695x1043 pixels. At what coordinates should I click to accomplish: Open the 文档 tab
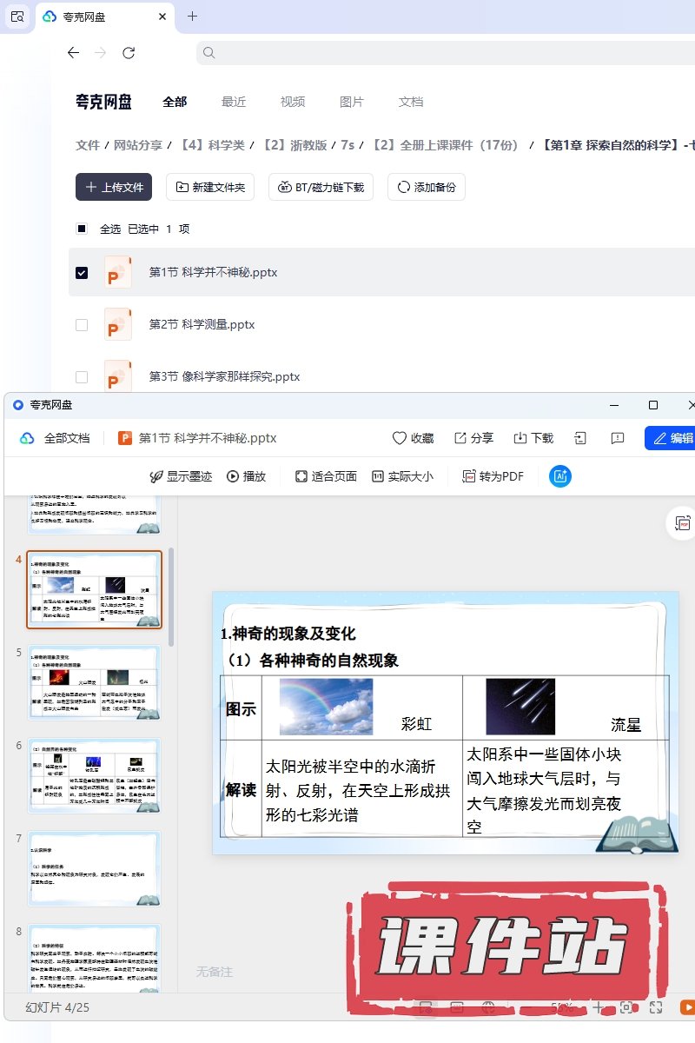pos(411,102)
